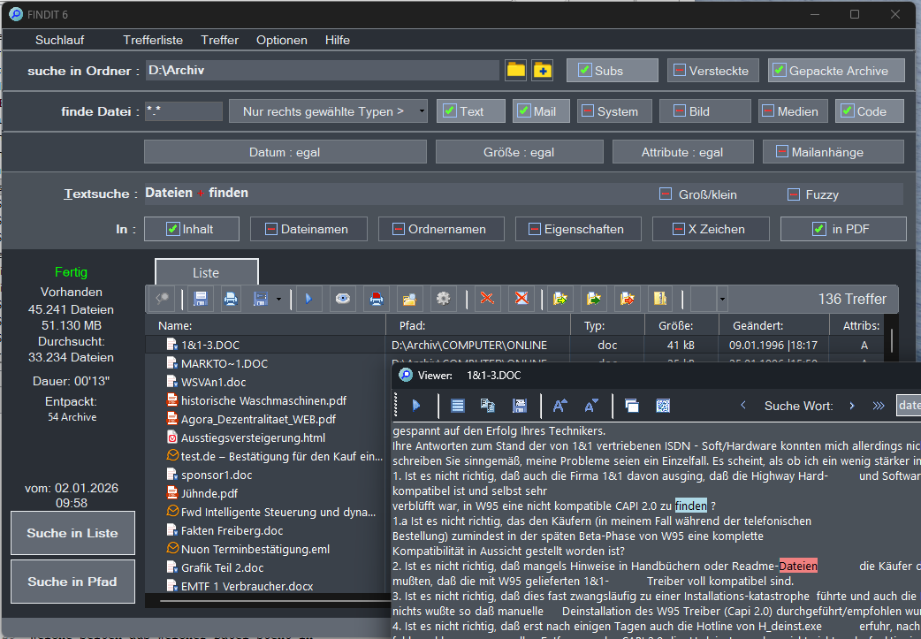Jump to next search word in Viewer

point(852,406)
